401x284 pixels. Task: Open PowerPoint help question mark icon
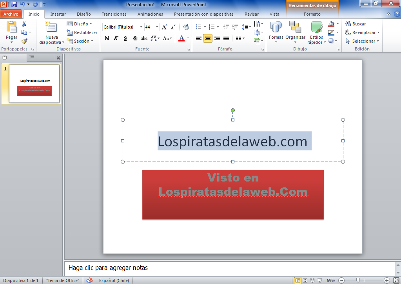click(x=397, y=14)
